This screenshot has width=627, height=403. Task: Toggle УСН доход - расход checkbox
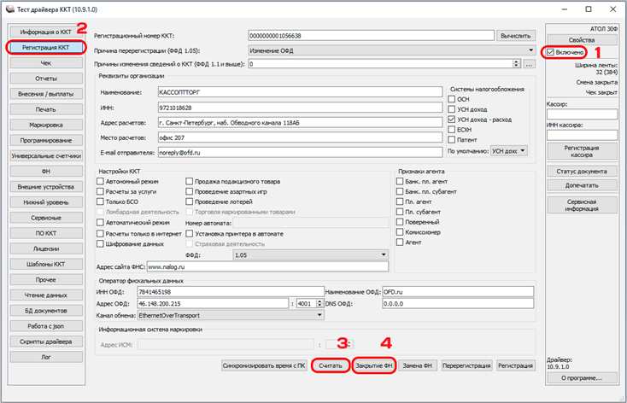point(451,120)
